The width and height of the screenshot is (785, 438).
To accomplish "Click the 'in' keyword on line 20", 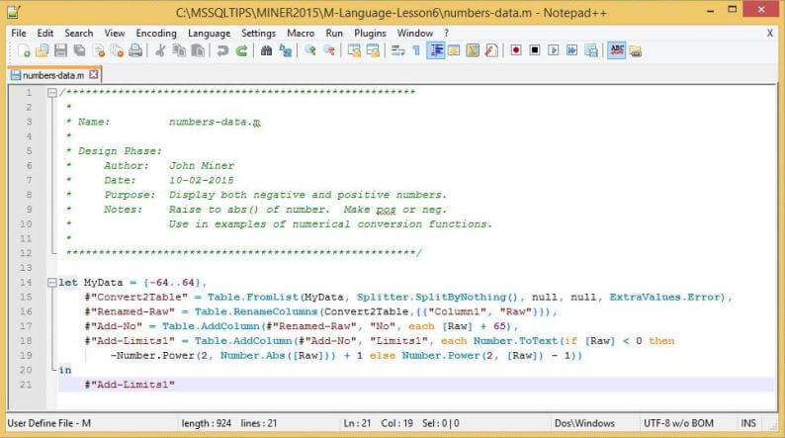I will click(x=65, y=370).
